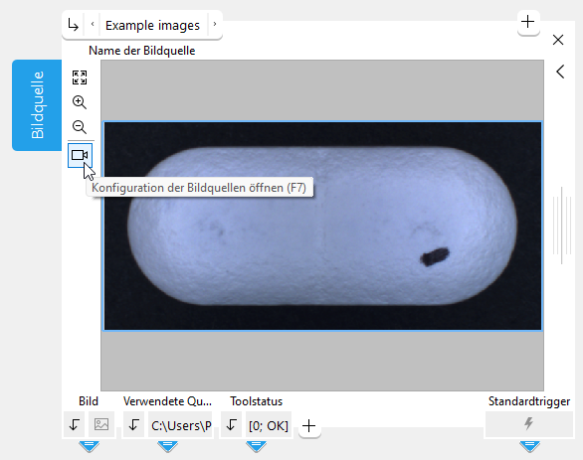The width and height of the screenshot is (583, 460).
Task: Expand the blue connector below Bild
Action: pos(90,446)
